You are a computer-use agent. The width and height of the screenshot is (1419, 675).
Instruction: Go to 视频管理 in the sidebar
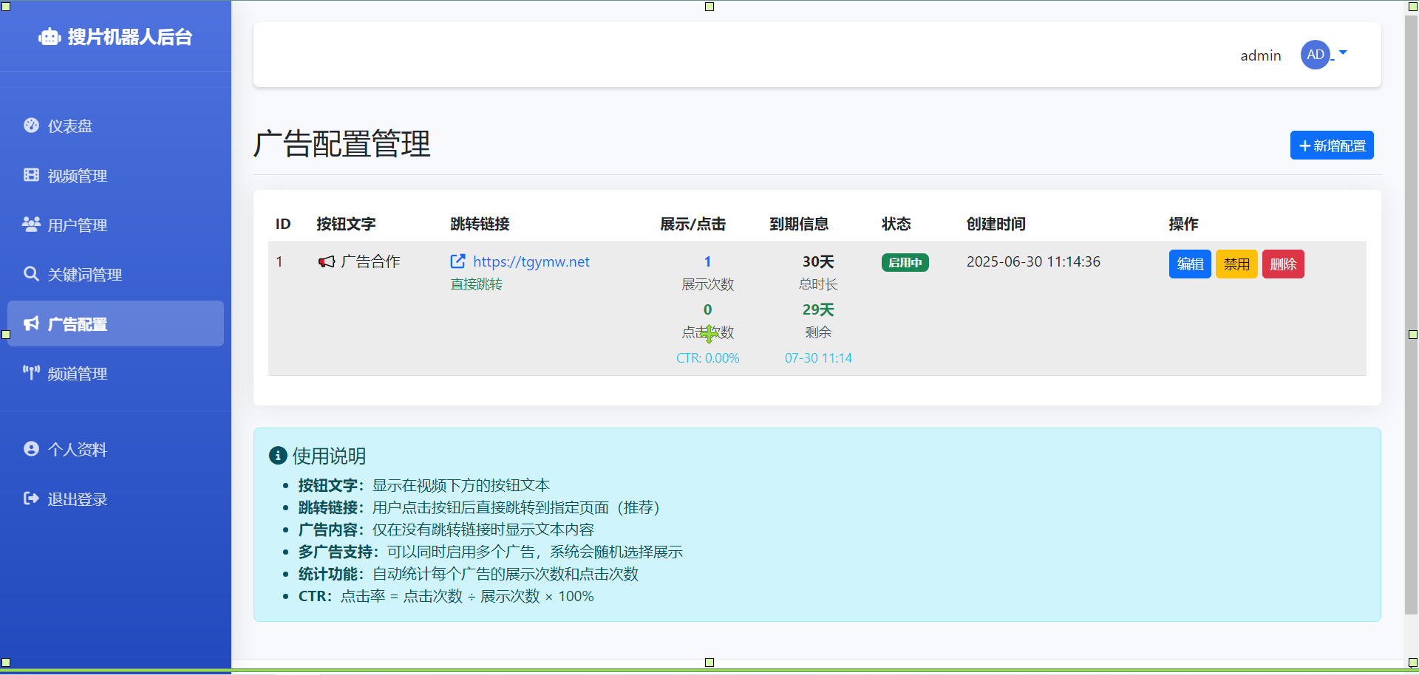click(77, 176)
